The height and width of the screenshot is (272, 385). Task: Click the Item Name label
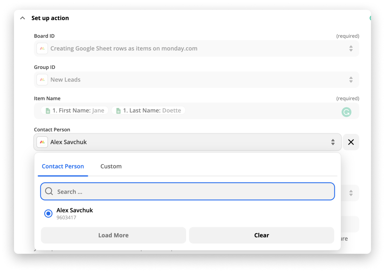(47, 98)
